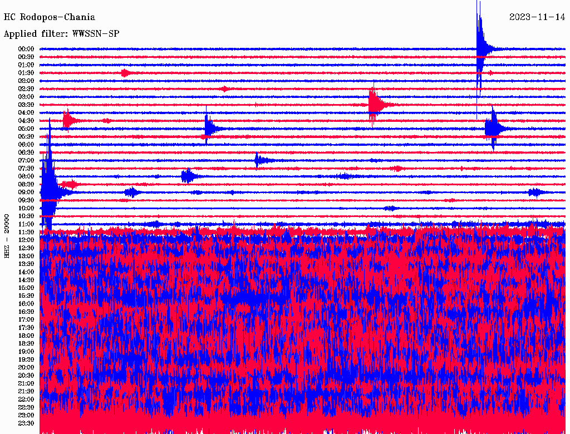Click the Applied filter: WWSSN-SP text
The width and height of the screenshot is (570, 434).
[x=61, y=34]
